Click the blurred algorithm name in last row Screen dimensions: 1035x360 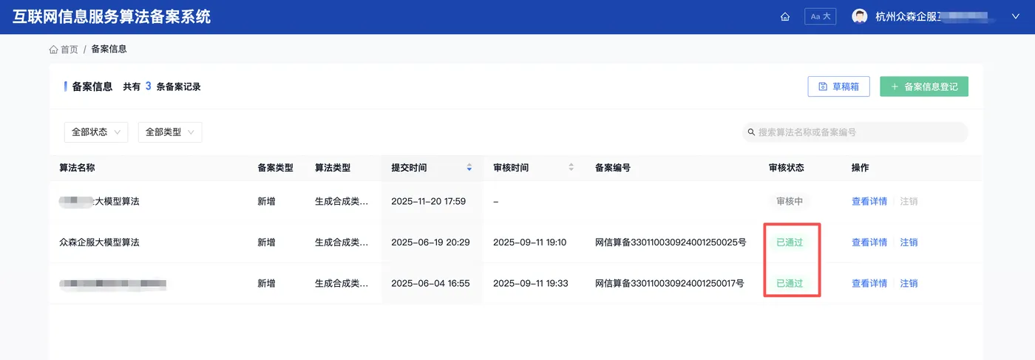click(113, 283)
